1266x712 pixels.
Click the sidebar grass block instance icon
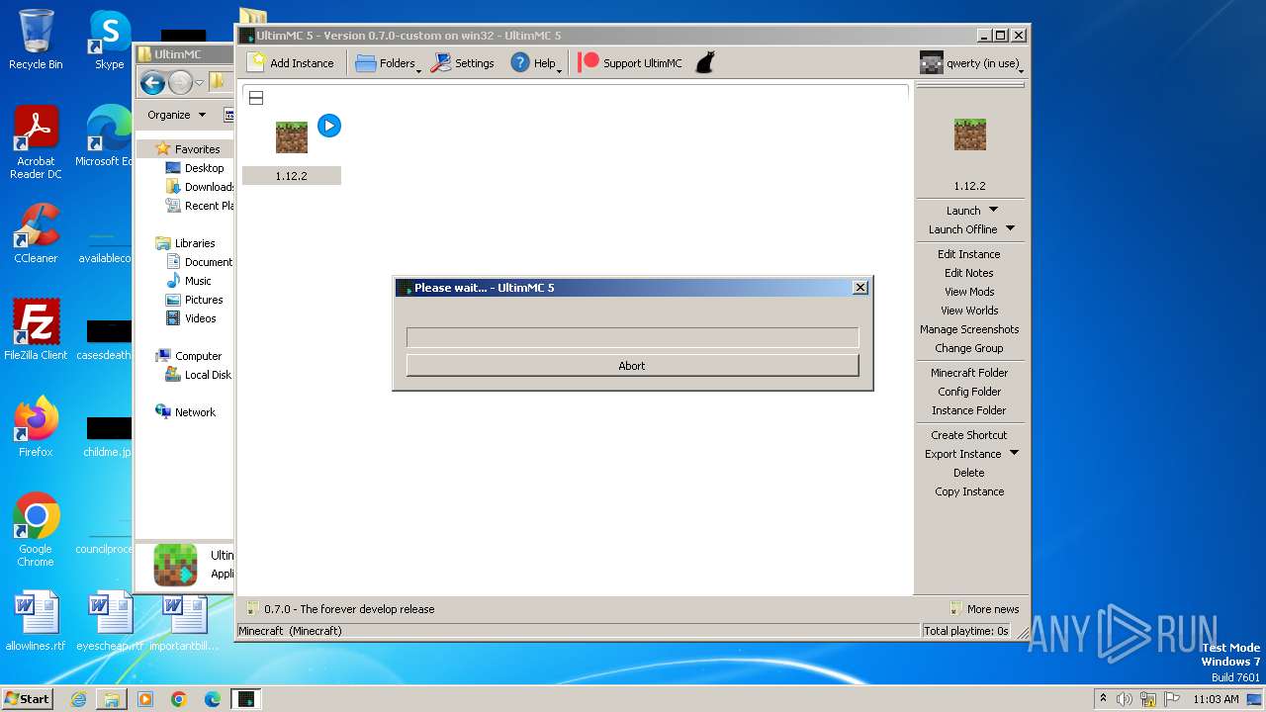coord(970,134)
